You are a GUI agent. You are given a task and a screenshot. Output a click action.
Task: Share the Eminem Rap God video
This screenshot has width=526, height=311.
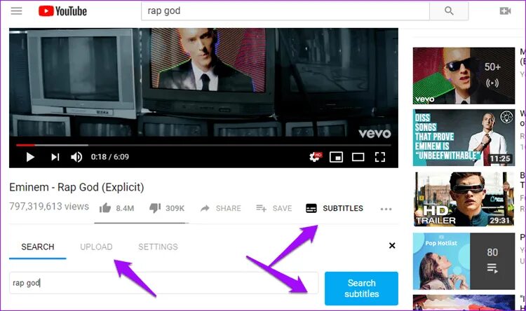220,209
